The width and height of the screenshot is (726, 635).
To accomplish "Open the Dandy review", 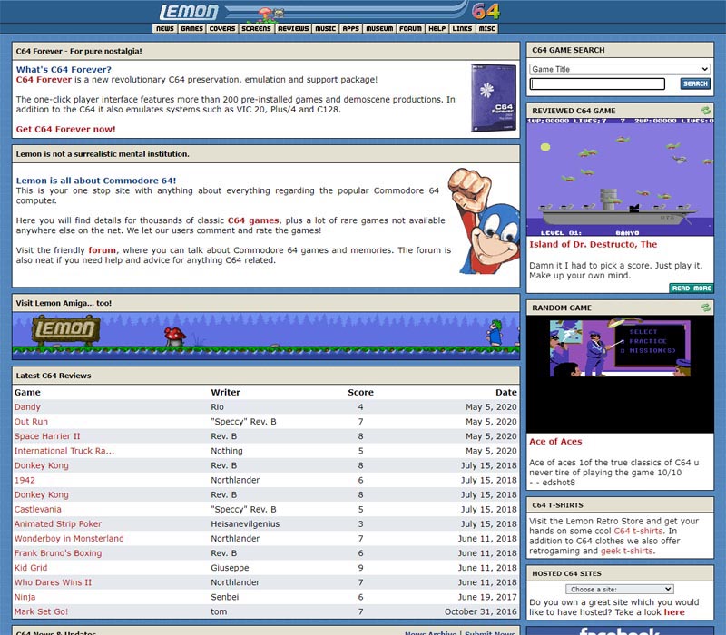I will pyautogui.click(x=27, y=406).
